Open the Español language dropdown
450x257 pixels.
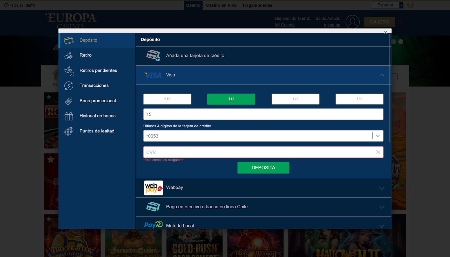coord(387,5)
